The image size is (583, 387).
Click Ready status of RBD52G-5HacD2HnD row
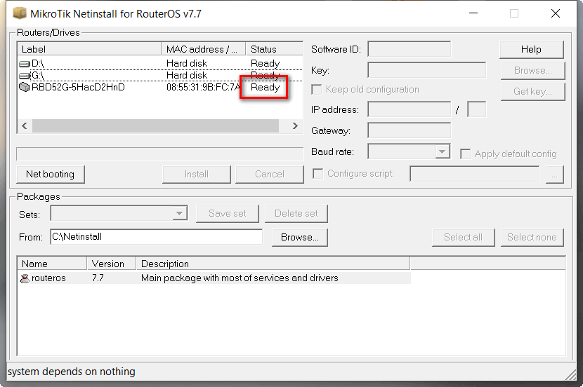(265, 87)
